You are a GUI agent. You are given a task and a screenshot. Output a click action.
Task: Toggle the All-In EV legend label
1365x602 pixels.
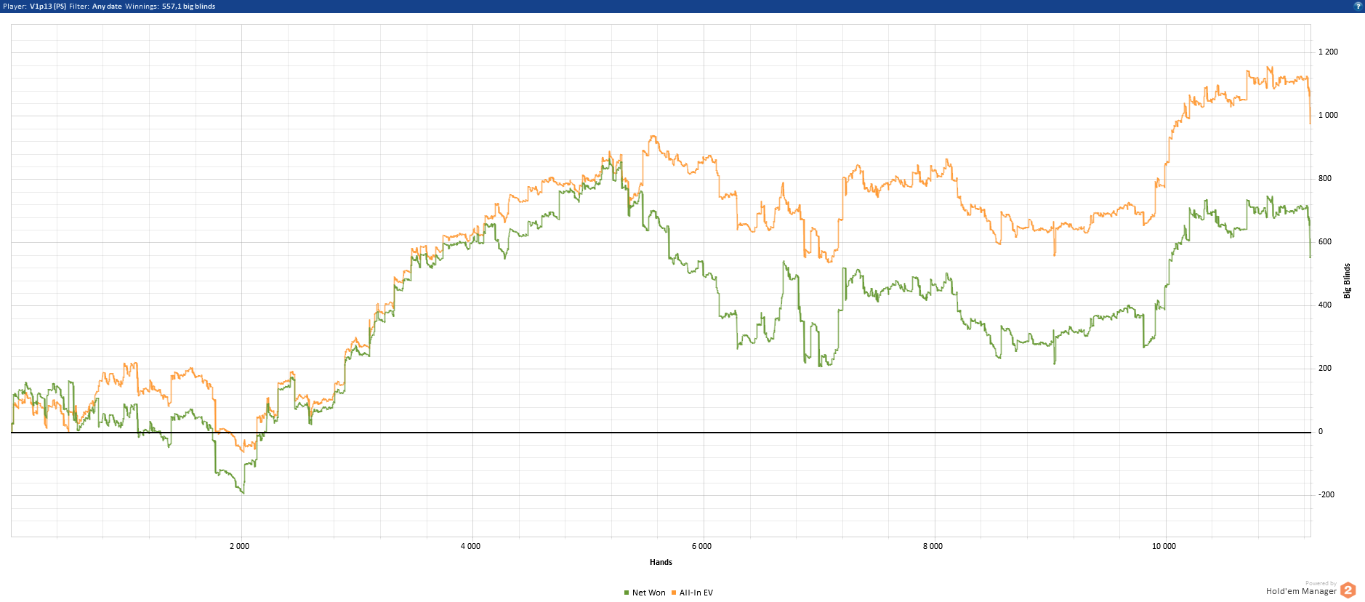pyautogui.click(x=696, y=593)
